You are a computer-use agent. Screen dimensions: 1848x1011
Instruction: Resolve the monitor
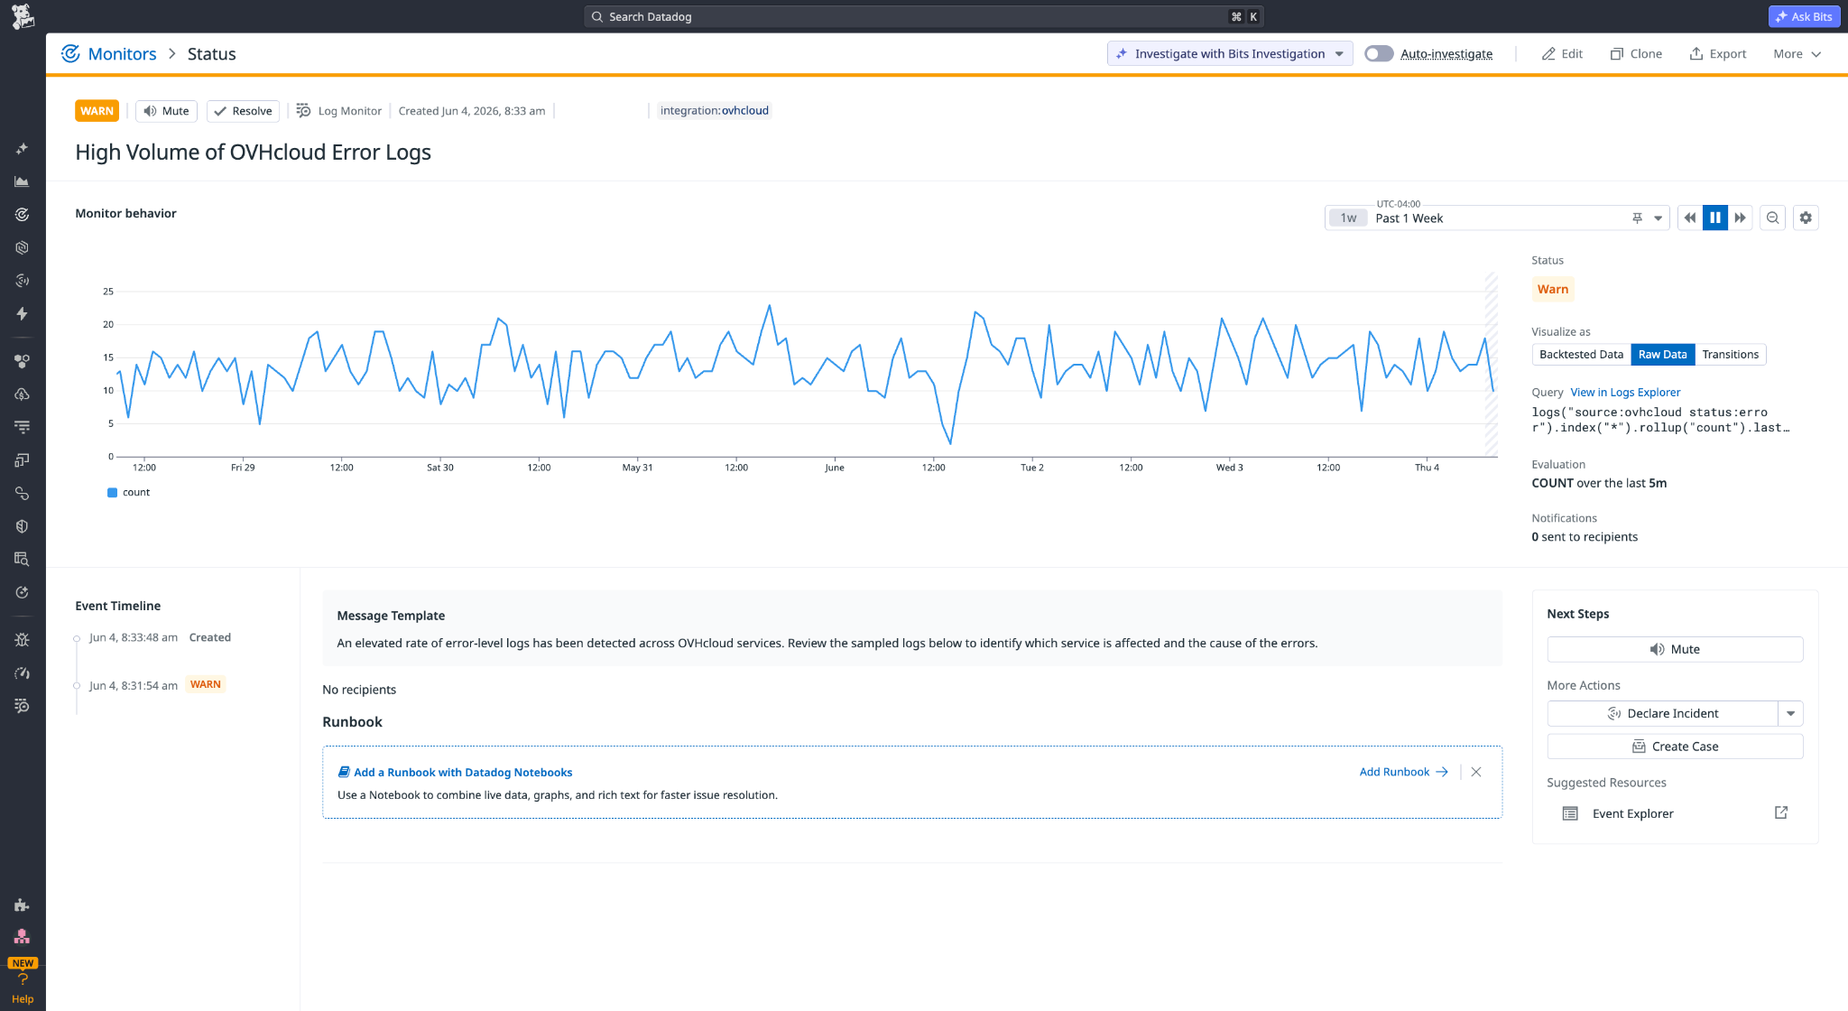click(244, 111)
